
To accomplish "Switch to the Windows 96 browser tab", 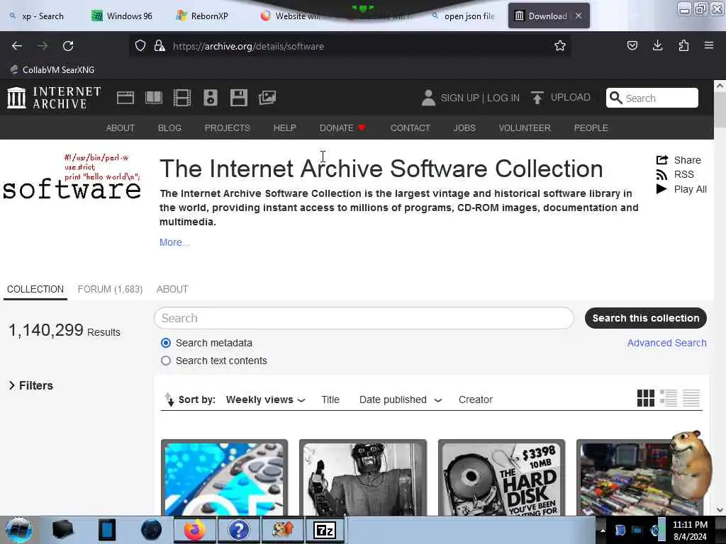I will tap(122, 16).
